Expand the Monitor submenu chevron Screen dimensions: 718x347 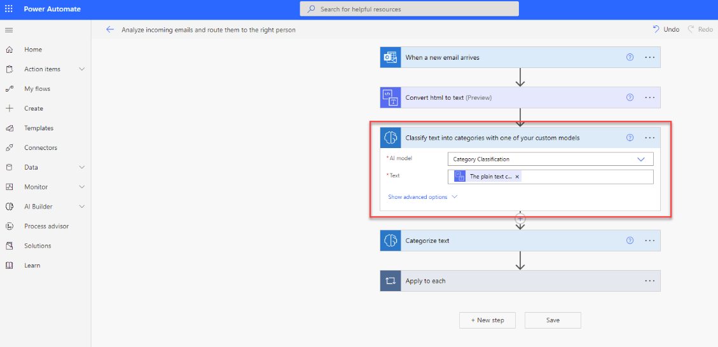[x=82, y=187]
